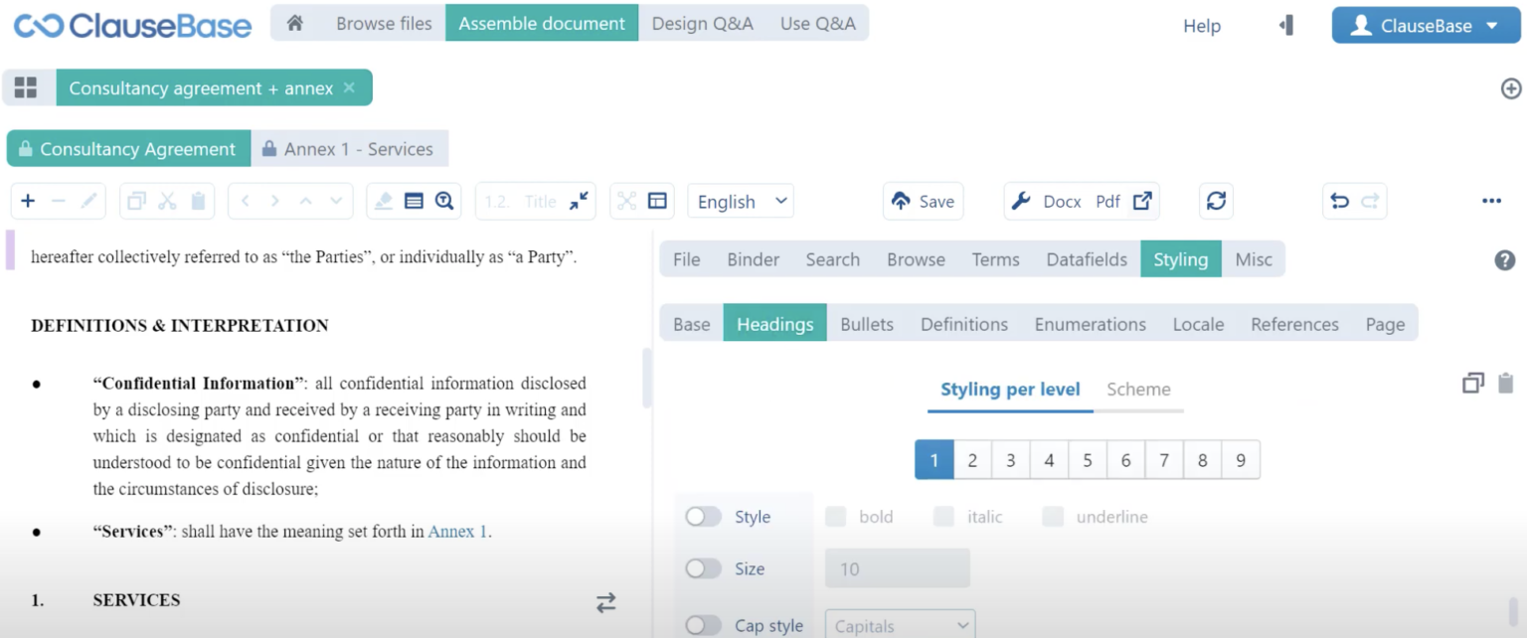Click the undo arrow icon
Image resolution: width=1527 pixels, height=638 pixels.
1340,201
